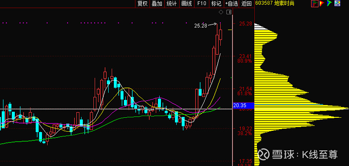Open the chip distribution panel icon

point(315,3)
